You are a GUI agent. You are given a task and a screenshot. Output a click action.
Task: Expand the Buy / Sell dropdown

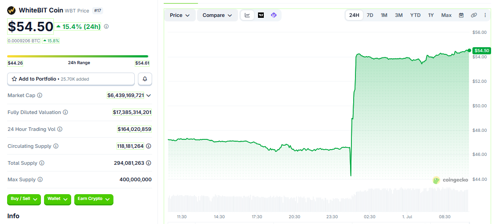click(x=24, y=200)
